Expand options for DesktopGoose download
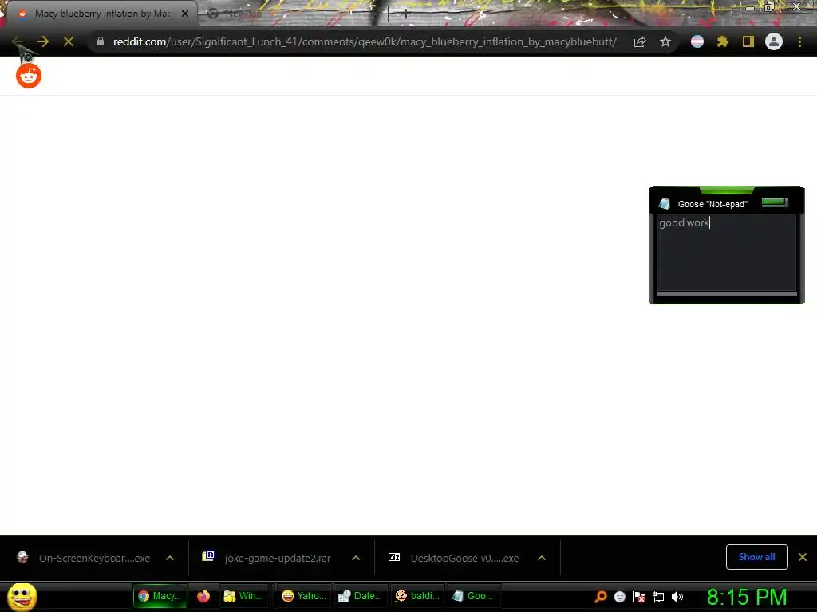Screen dimensions: 817x612 [542, 558]
